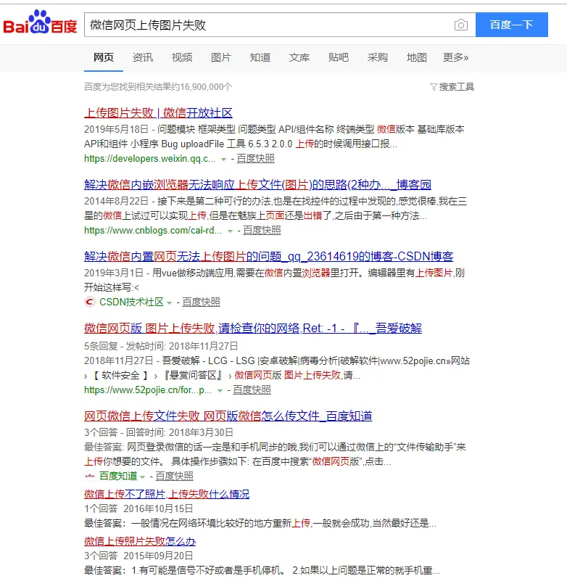Click the Baidu logo
567x581 pixels.
click(40, 22)
